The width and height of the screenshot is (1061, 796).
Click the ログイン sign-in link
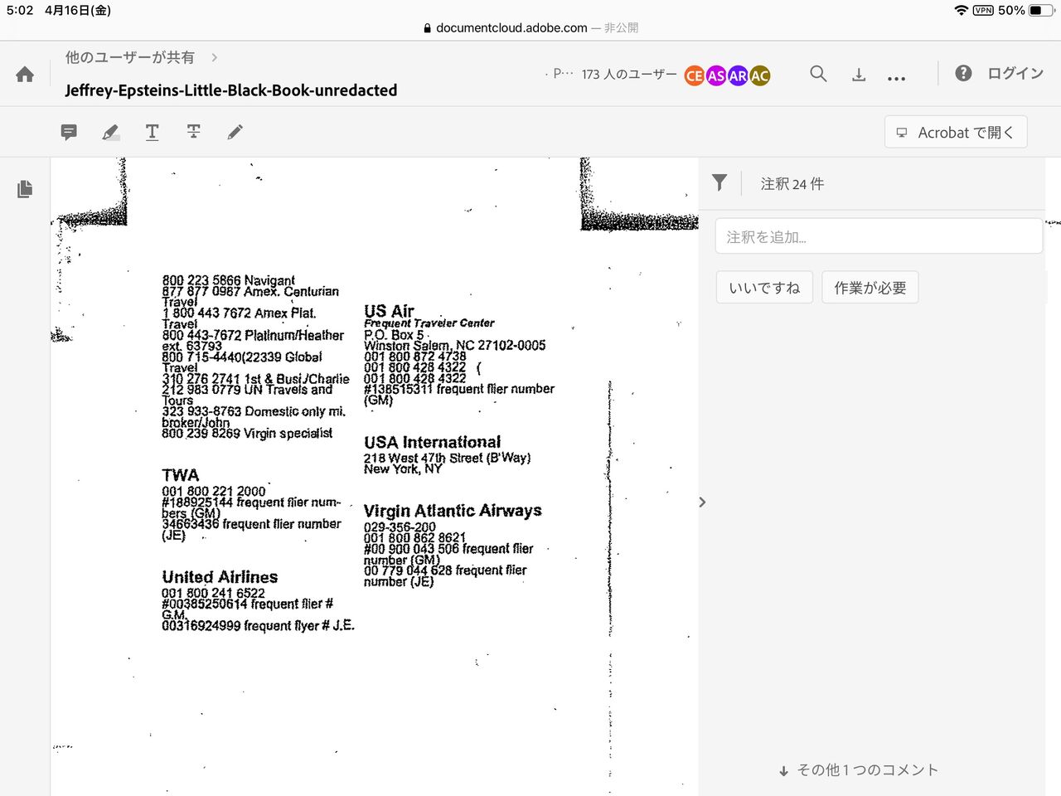pyautogui.click(x=1015, y=73)
